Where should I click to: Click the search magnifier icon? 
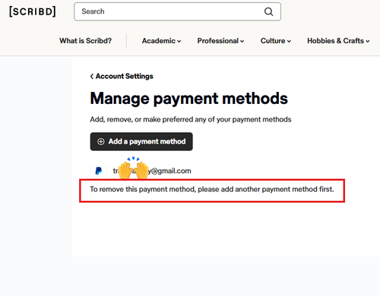(x=268, y=11)
